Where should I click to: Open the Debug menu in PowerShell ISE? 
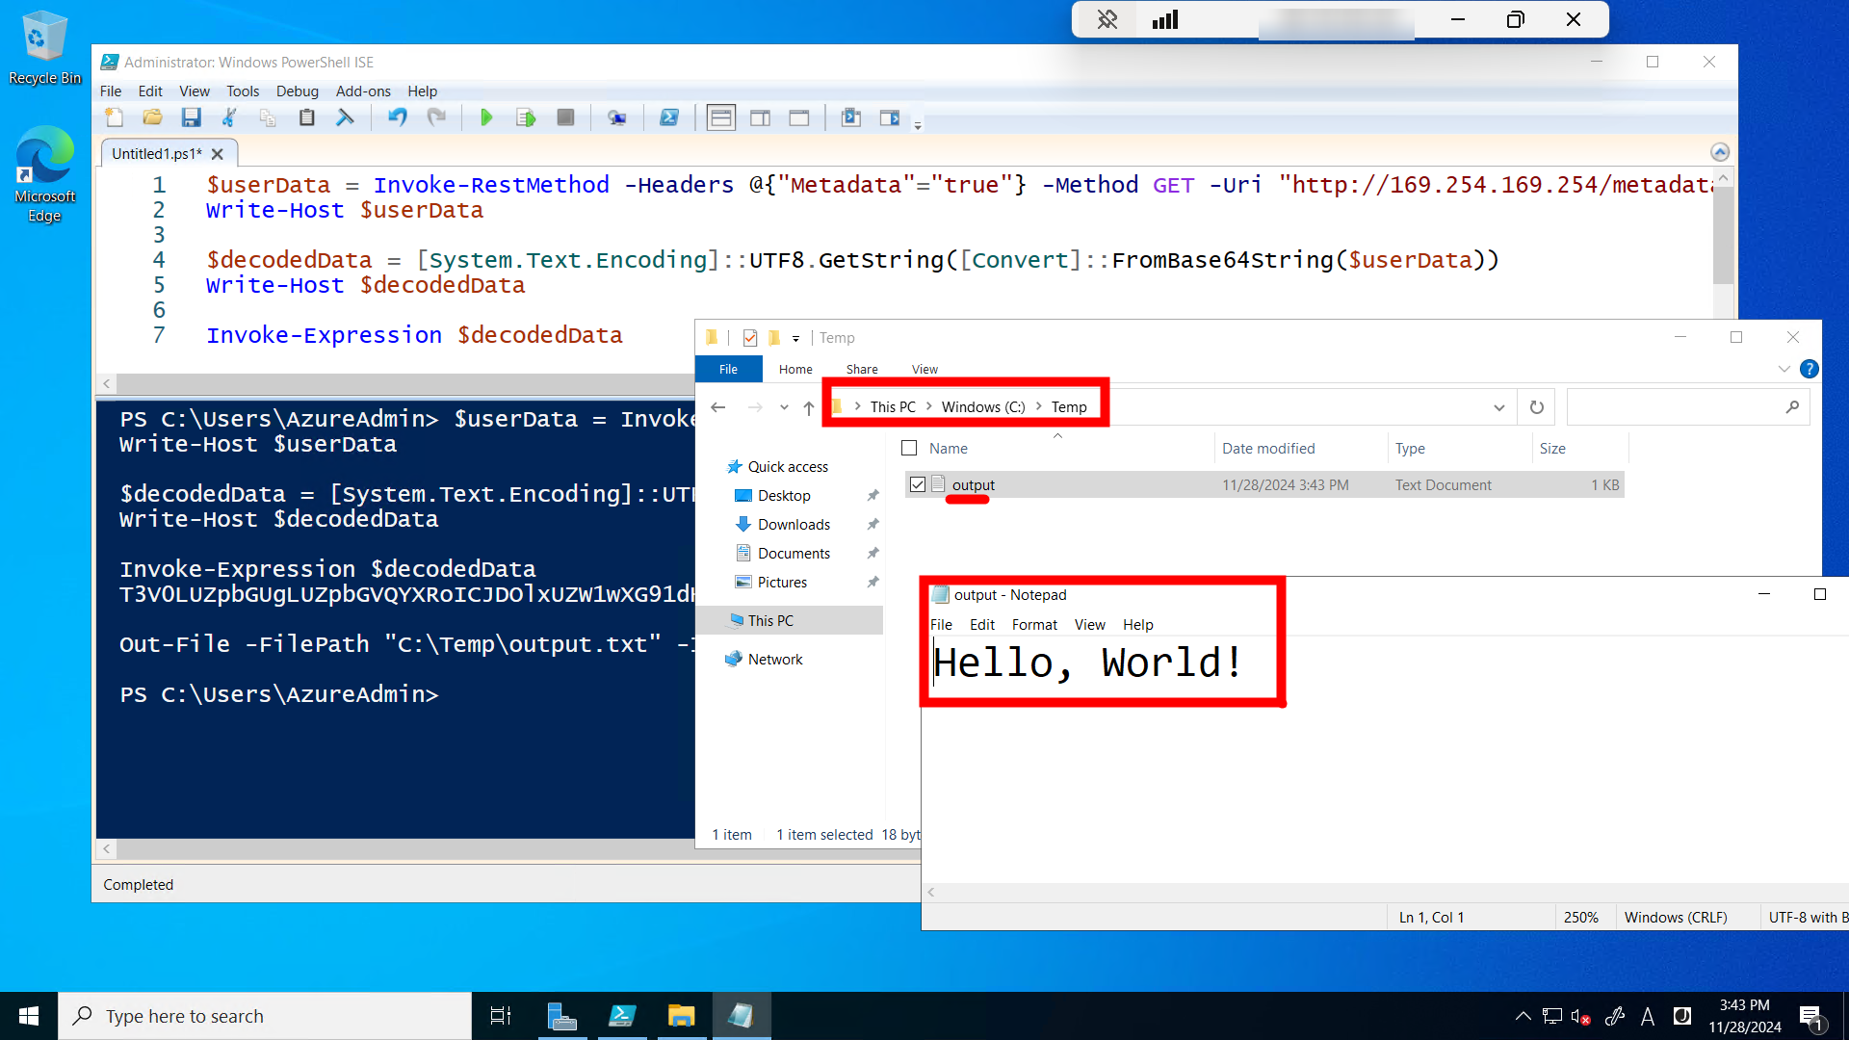point(297,91)
